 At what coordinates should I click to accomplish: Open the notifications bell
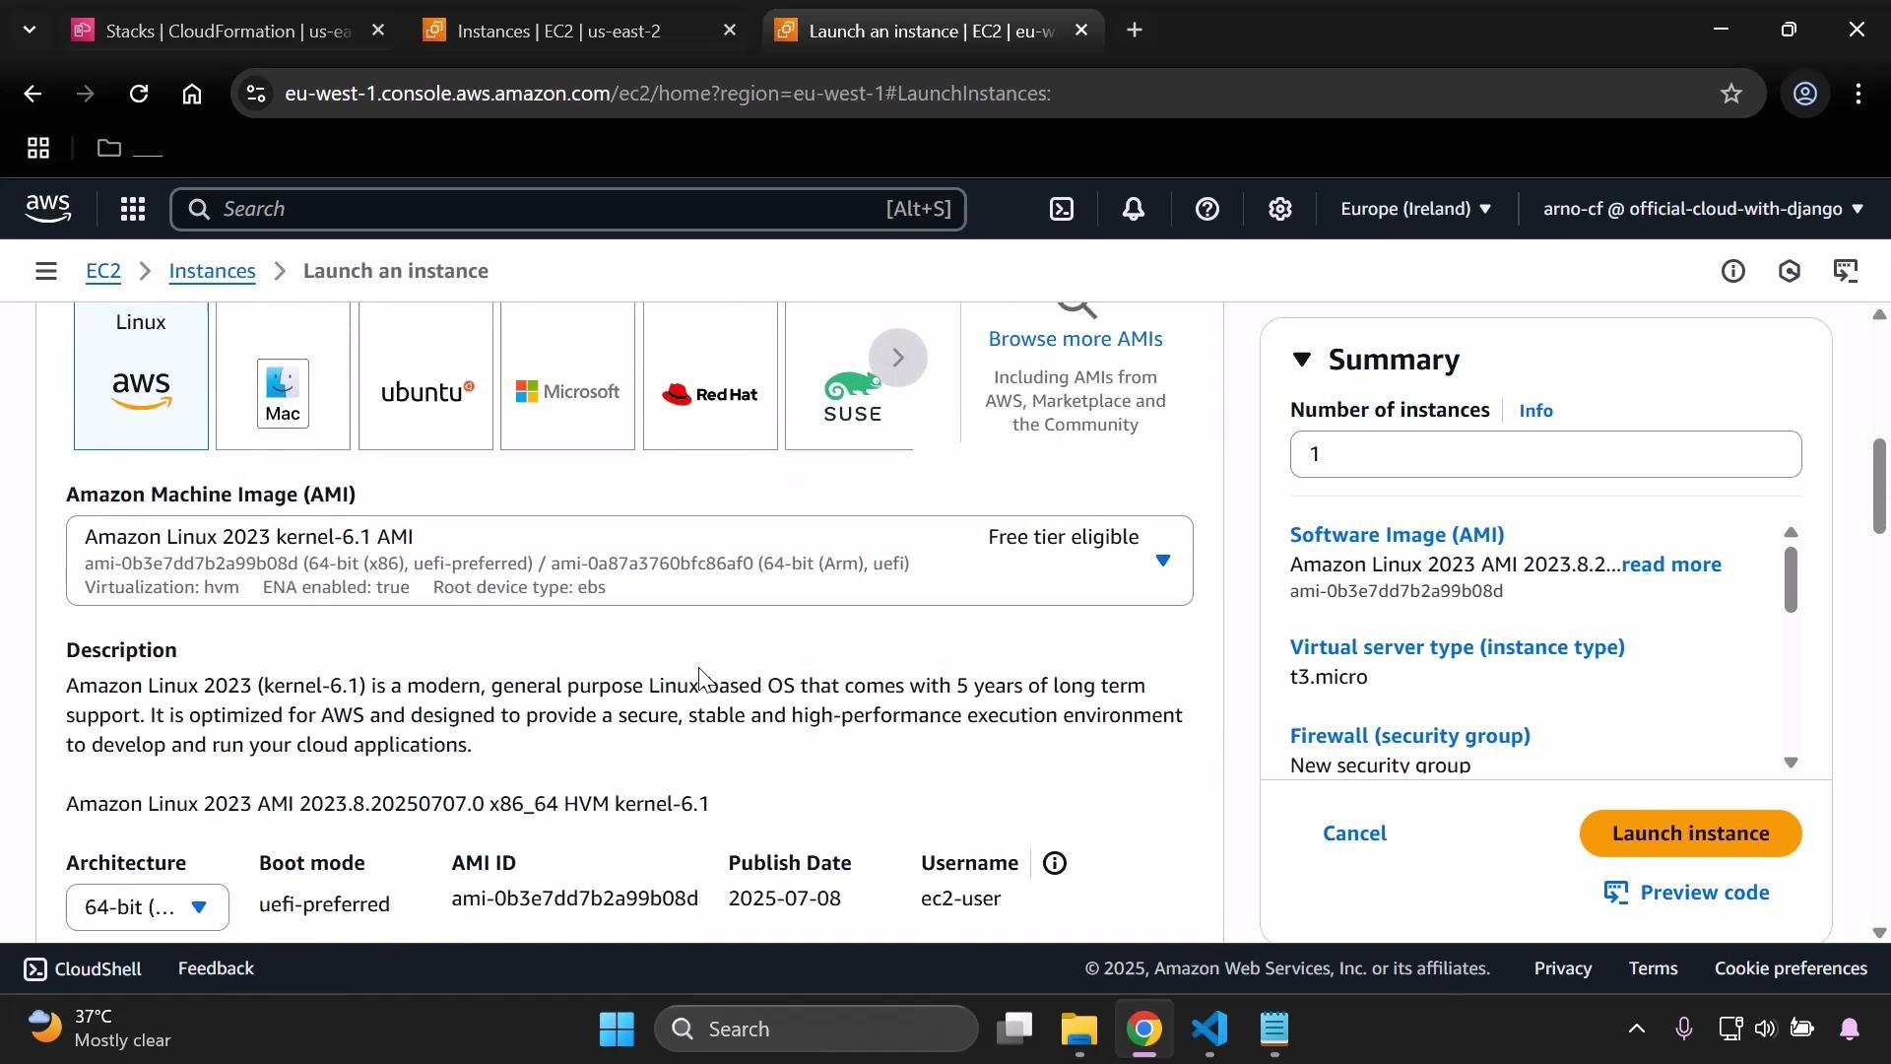tap(1134, 209)
